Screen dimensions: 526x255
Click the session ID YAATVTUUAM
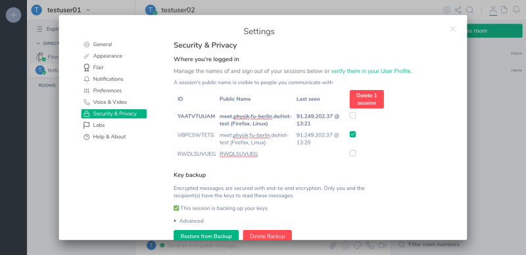(196, 116)
